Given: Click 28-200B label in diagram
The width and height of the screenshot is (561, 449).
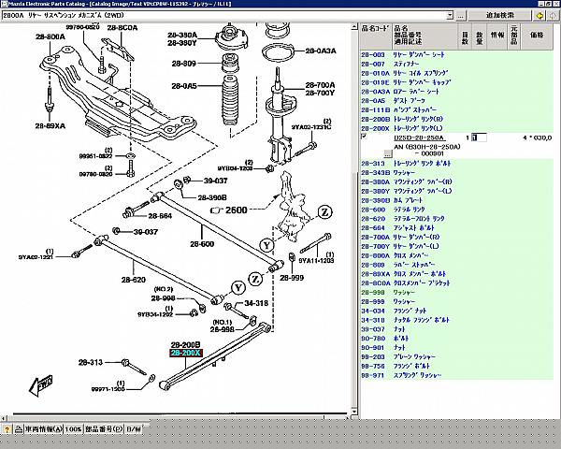Looking at the screenshot, I should click(185, 345).
